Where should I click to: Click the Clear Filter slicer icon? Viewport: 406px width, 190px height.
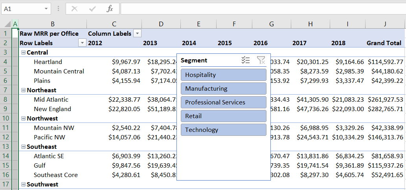(261, 60)
